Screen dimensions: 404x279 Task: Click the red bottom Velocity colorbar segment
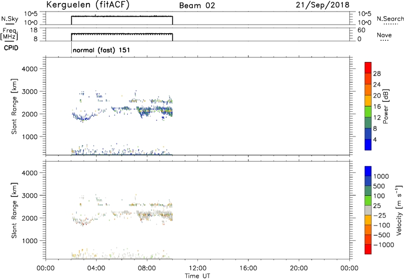(368, 249)
